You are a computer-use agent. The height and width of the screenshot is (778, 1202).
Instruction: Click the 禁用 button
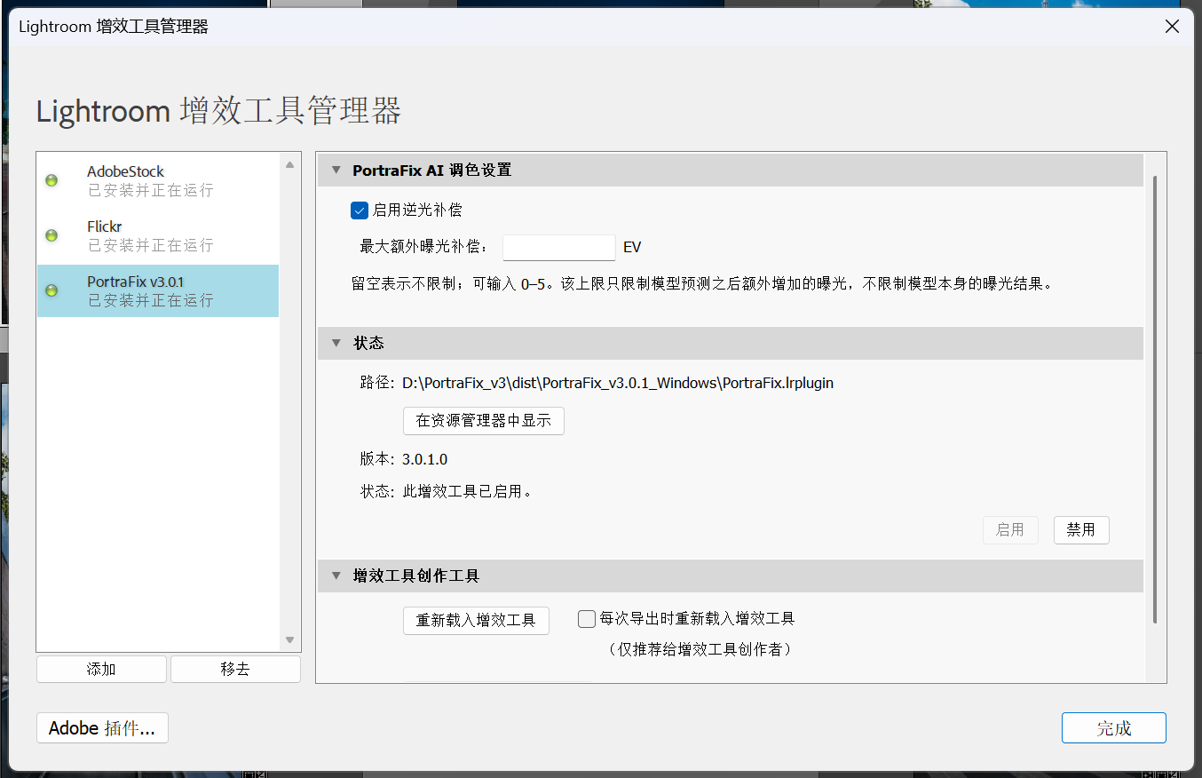pos(1081,530)
